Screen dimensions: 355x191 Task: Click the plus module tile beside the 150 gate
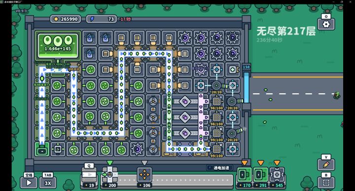click(x=233, y=70)
